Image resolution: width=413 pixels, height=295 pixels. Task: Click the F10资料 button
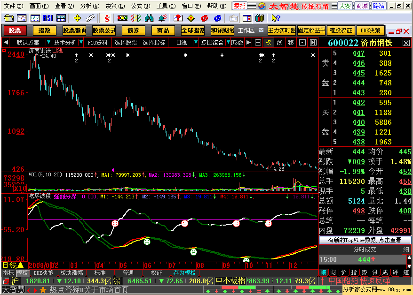click(97, 43)
